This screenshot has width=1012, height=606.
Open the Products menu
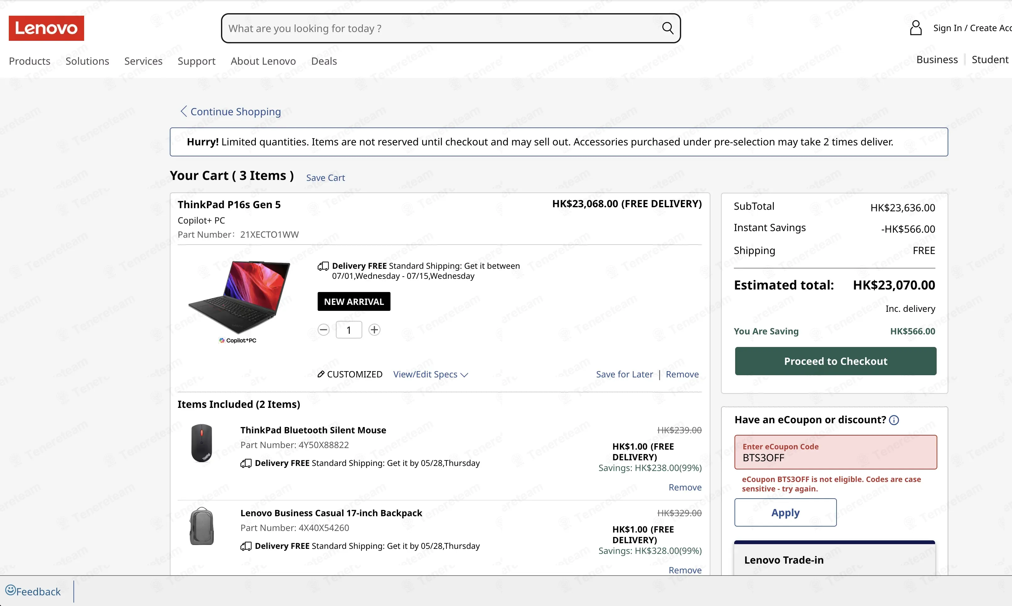click(30, 61)
